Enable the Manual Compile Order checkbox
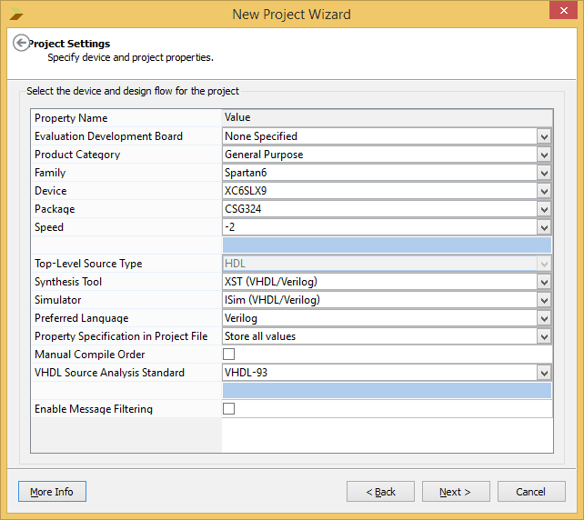The width and height of the screenshot is (584, 520). 229,355
